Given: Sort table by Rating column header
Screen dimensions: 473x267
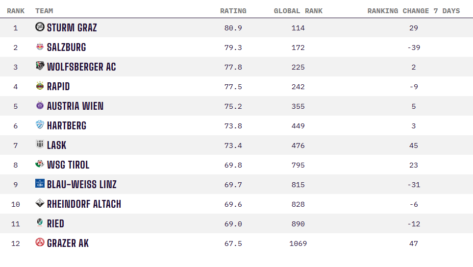Looking at the screenshot, I should coord(233,11).
